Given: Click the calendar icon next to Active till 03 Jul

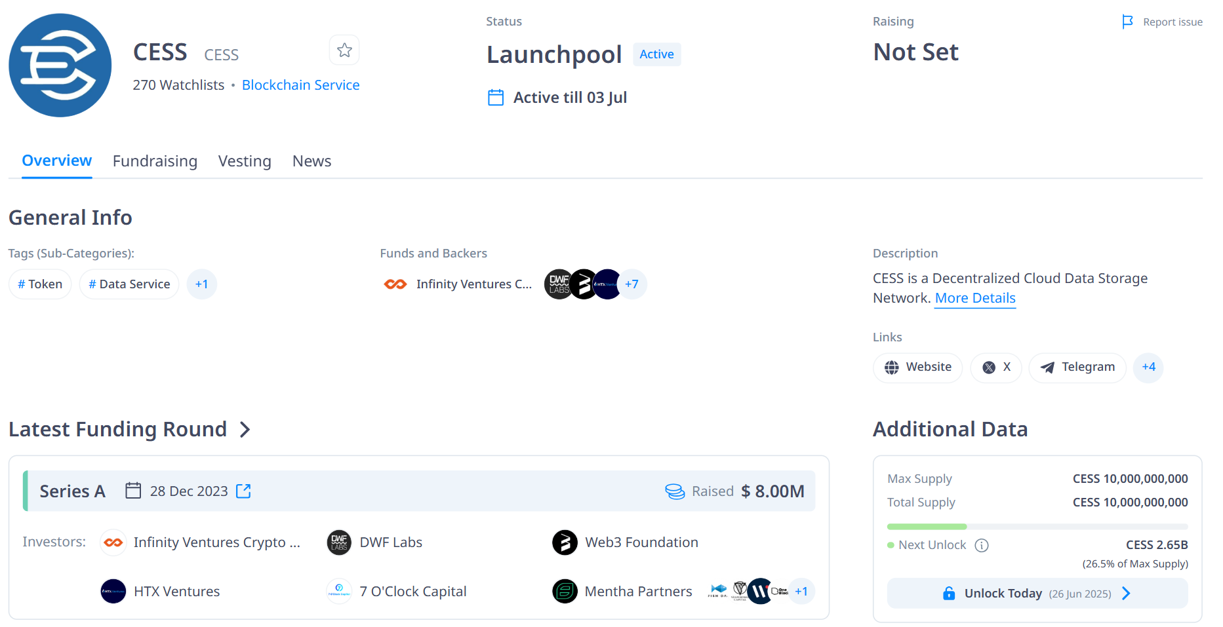Looking at the screenshot, I should pos(496,98).
